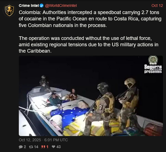Click the Seguros presentes watermark logo
The height and width of the screenshot is (152, 166).
coord(153,69)
